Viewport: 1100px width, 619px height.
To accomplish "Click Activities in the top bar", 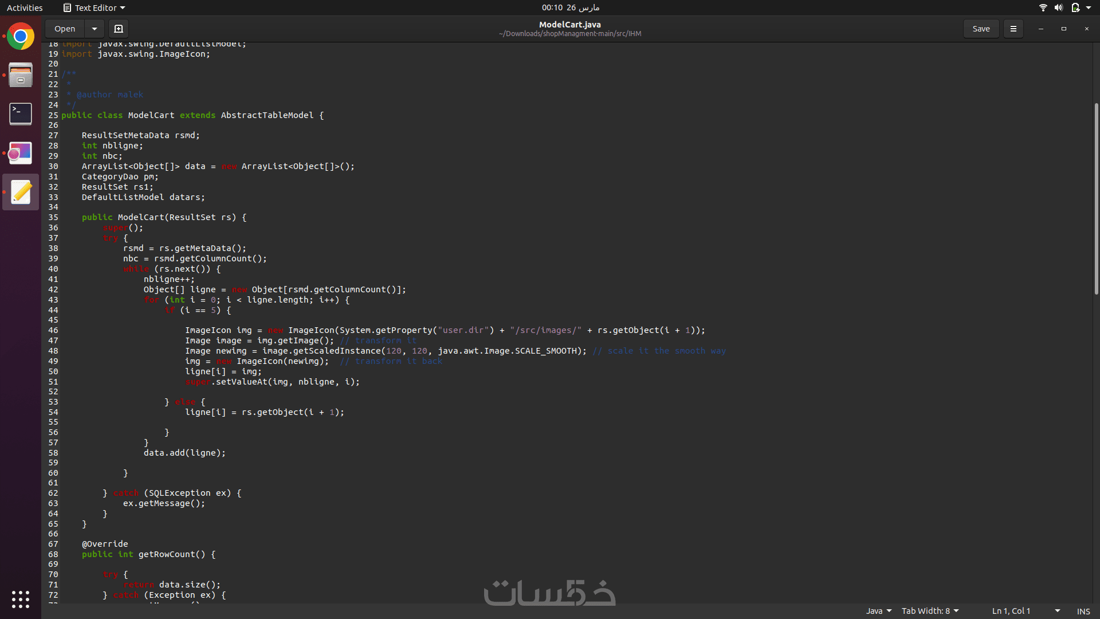I will tap(25, 7).
